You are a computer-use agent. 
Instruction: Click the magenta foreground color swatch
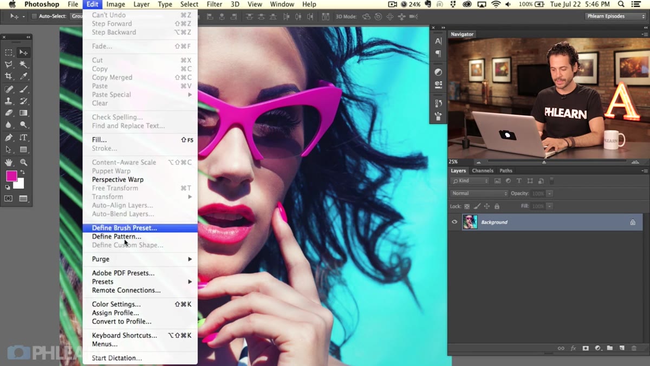tap(11, 176)
